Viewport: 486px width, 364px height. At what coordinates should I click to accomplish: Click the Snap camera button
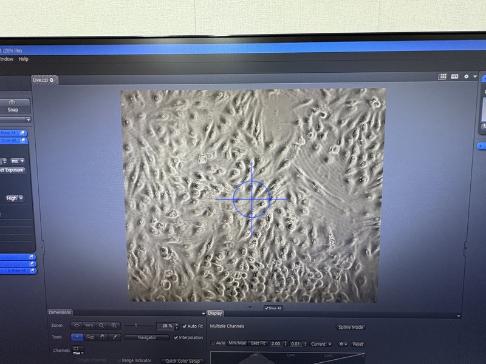12,106
